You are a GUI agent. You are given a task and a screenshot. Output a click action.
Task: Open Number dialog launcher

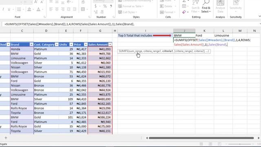click(x=113, y=17)
